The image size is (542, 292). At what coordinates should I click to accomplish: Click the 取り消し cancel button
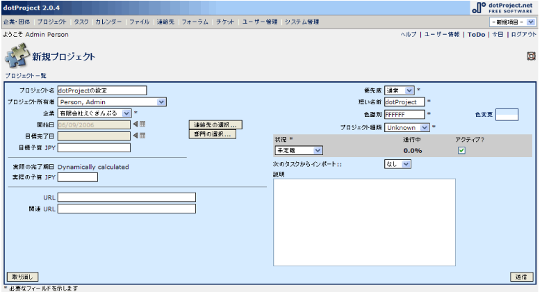(x=22, y=277)
